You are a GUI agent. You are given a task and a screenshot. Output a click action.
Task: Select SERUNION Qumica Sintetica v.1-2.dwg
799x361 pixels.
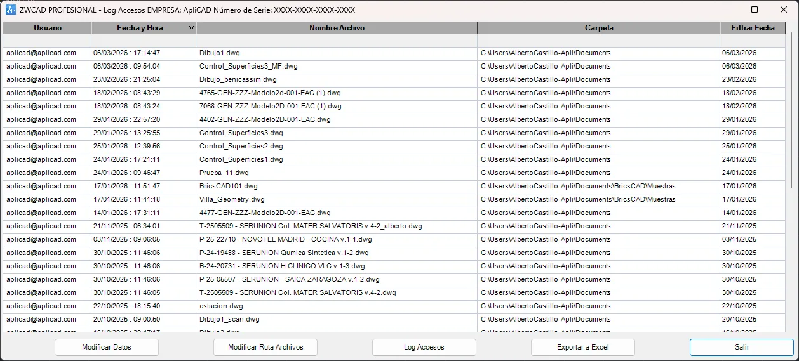tap(285, 253)
